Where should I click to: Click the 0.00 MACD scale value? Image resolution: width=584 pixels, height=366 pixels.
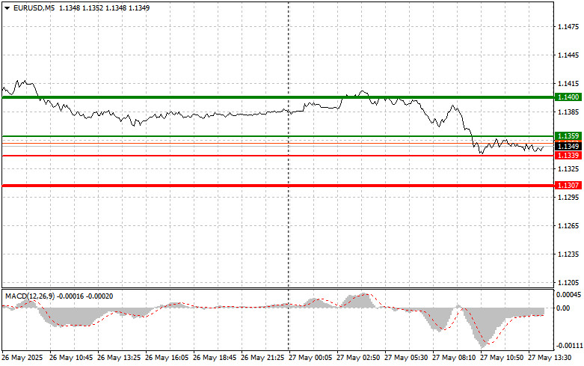[x=563, y=308]
